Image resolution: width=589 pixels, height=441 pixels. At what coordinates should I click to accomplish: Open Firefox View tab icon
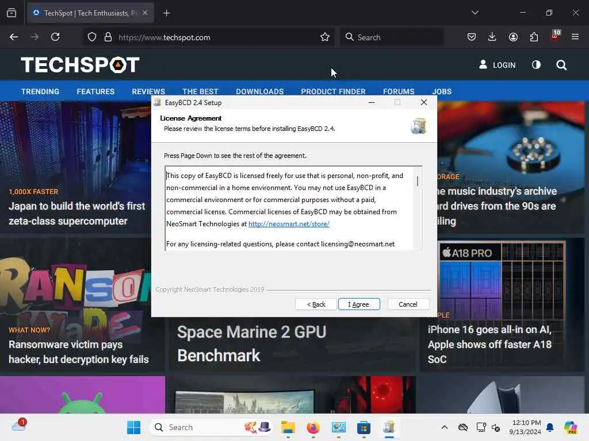click(x=12, y=13)
